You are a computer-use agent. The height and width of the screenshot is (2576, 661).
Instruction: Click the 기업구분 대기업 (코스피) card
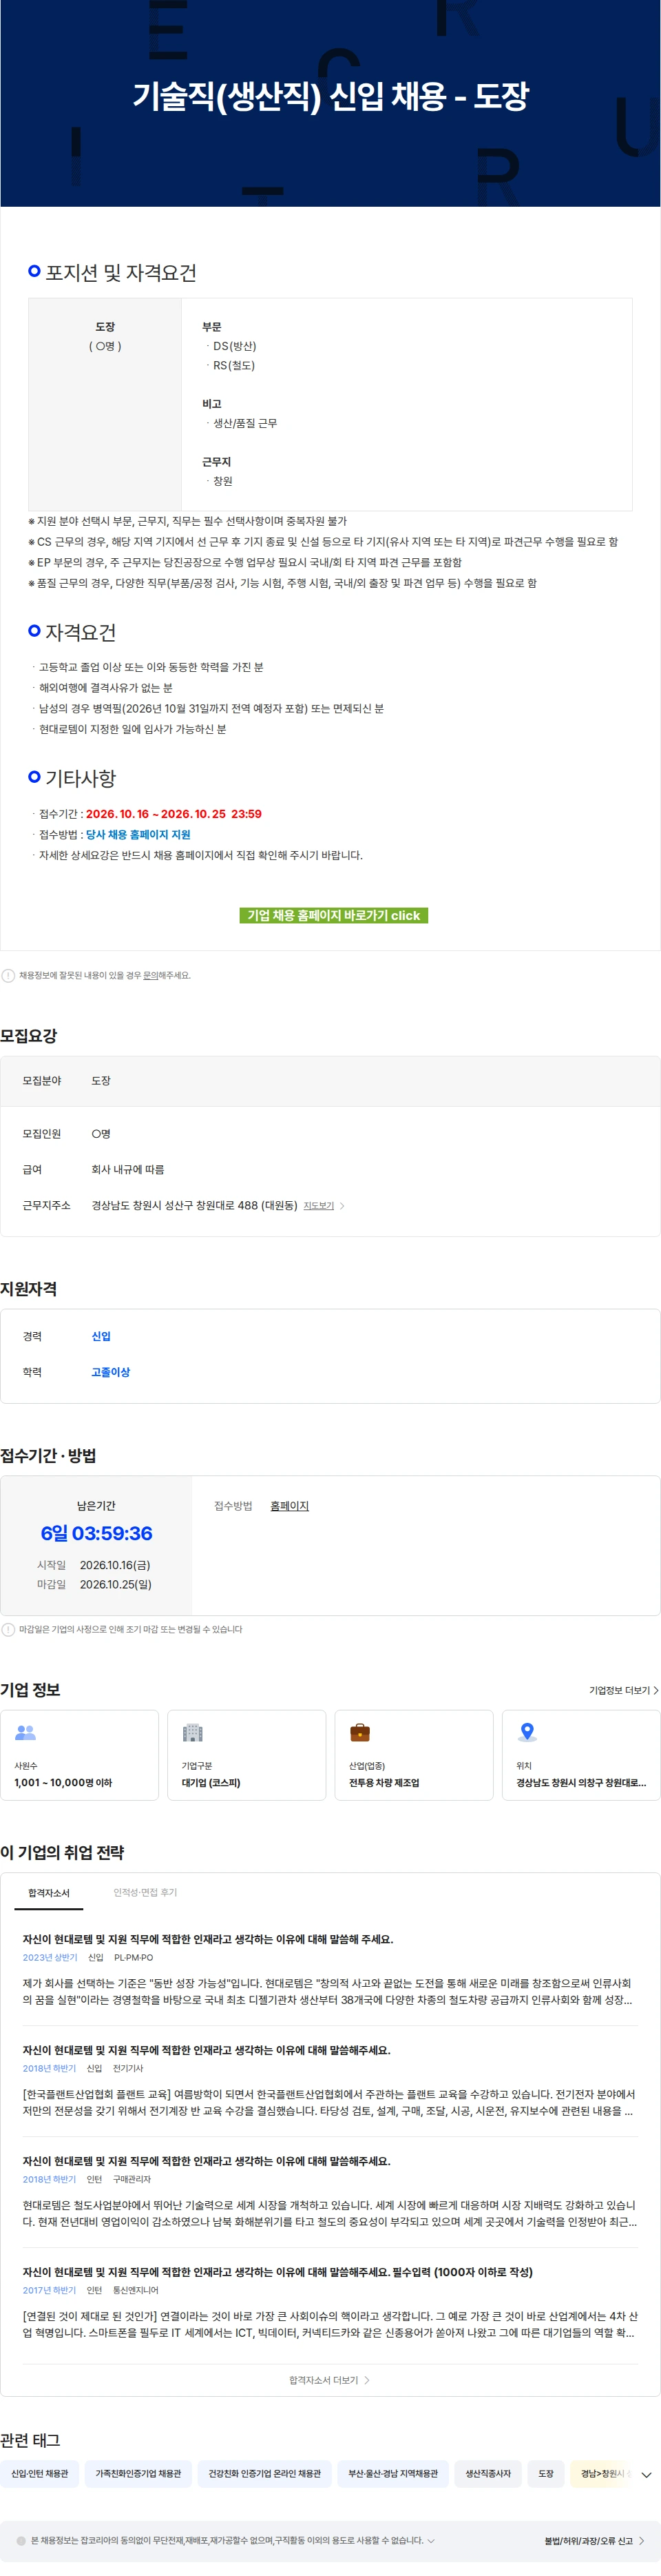(246, 1755)
